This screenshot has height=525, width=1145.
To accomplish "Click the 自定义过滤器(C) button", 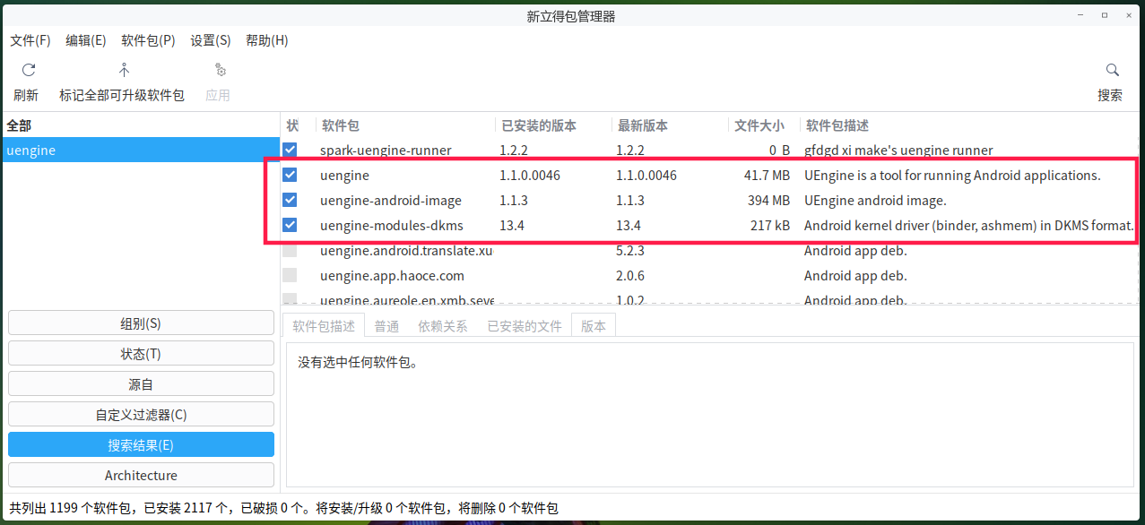I will 141,414.
